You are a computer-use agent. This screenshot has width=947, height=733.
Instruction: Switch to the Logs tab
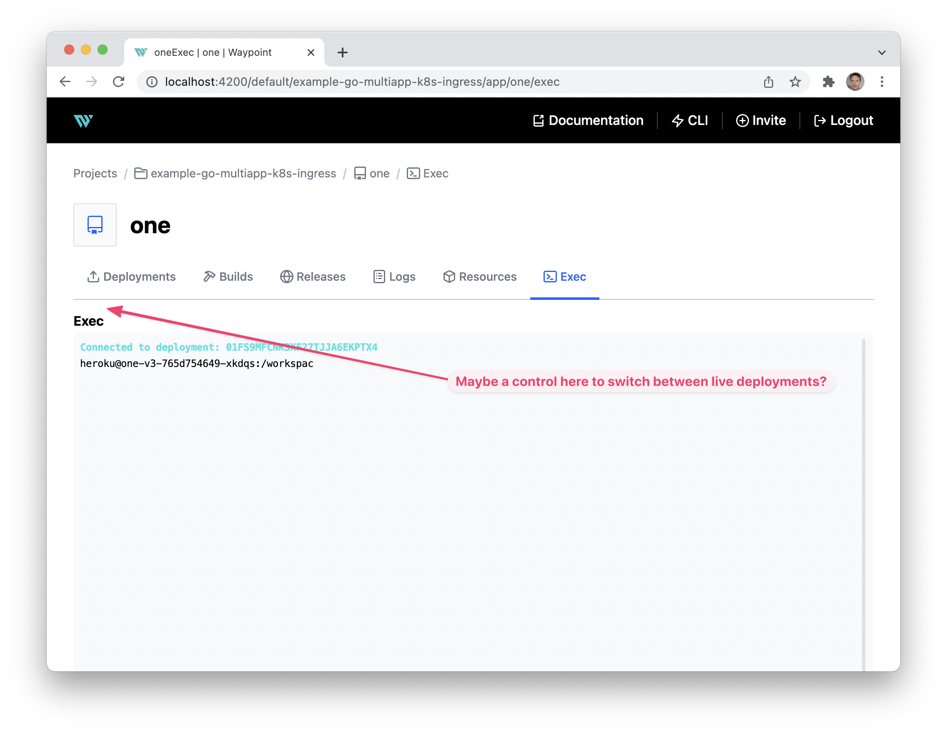[394, 277]
